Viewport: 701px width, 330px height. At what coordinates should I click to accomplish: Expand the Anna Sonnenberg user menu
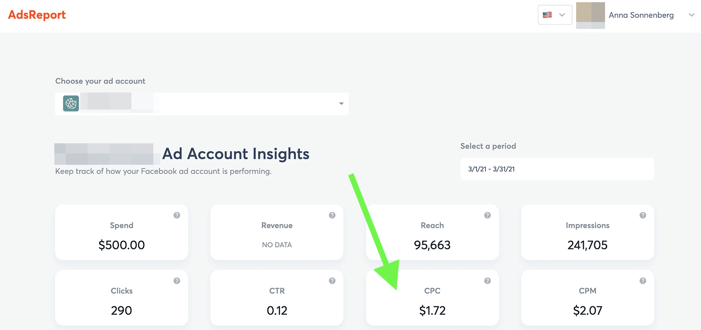coord(691,15)
